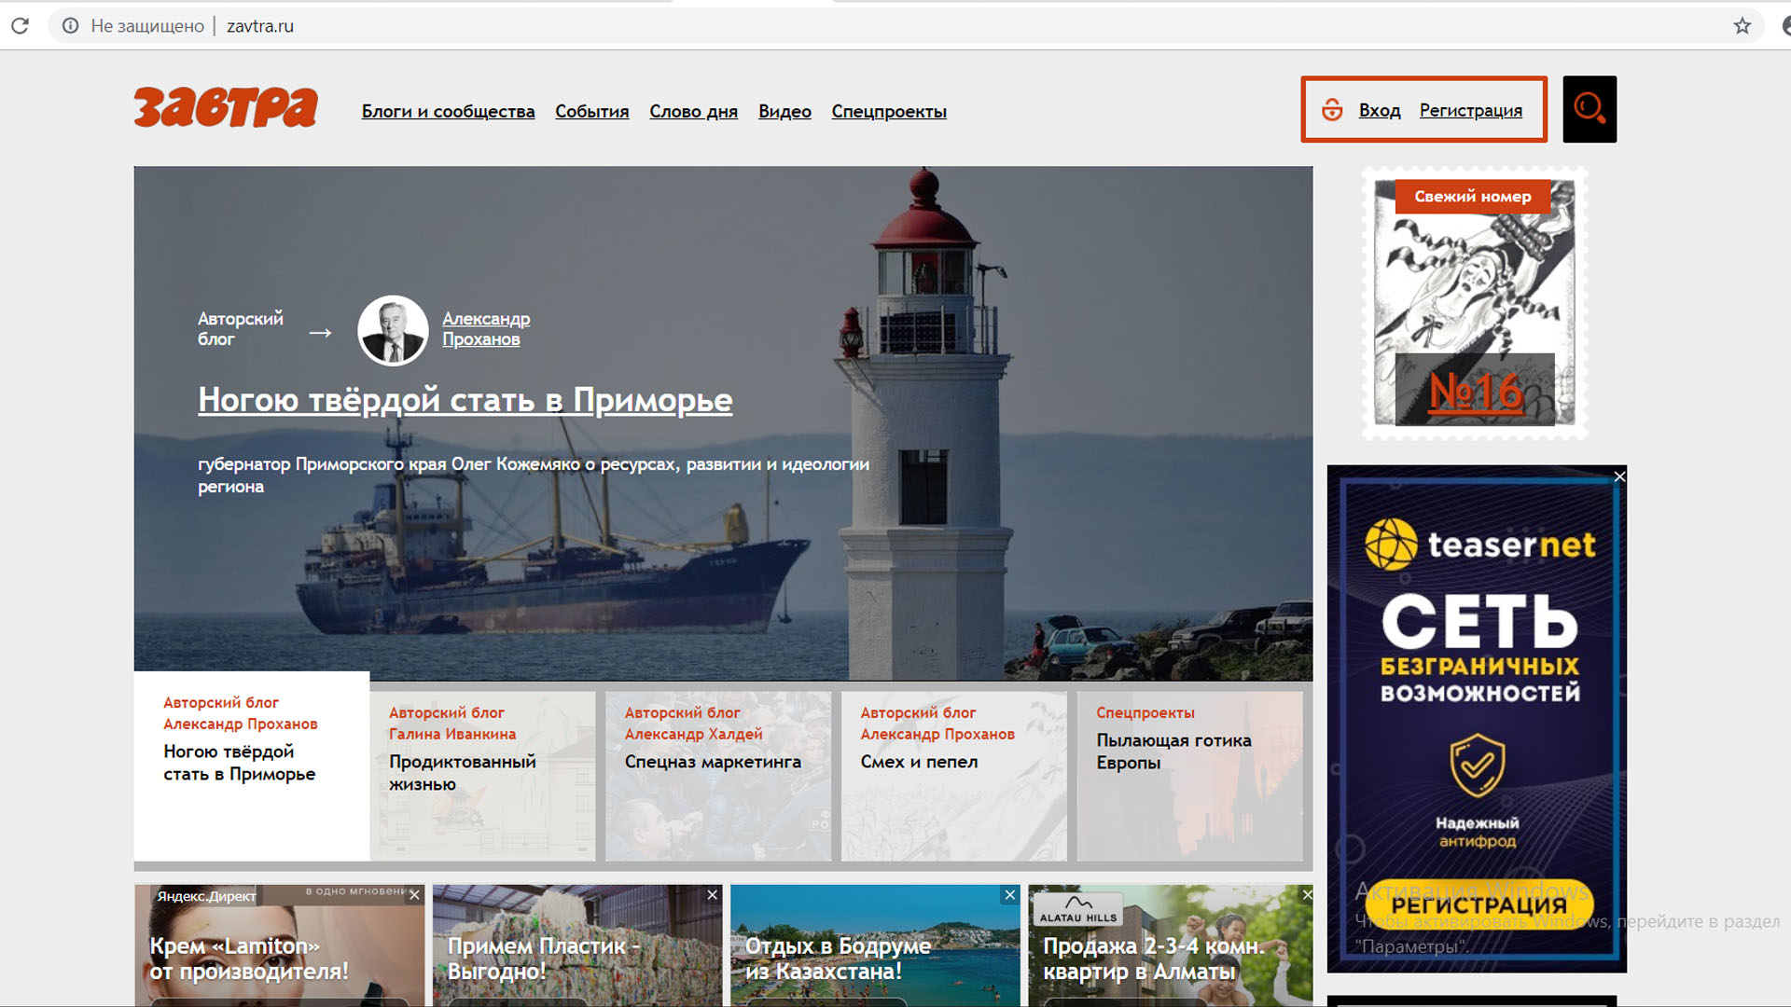
Task: Click the Завтра logo
Action: tap(225, 108)
